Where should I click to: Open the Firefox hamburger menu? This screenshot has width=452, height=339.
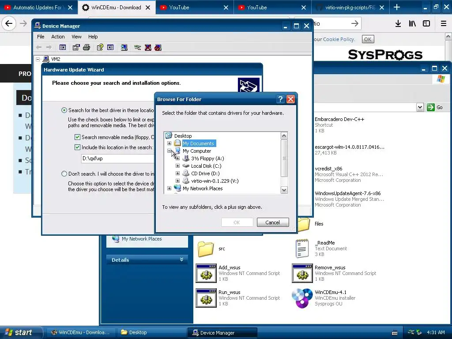point(443,24)
